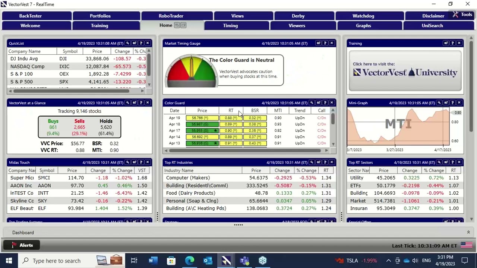Open the Viewers tab

[303, 26]
